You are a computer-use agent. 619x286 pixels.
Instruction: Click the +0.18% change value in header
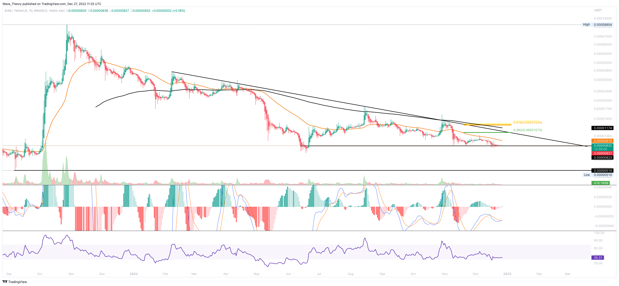(179, 11)
